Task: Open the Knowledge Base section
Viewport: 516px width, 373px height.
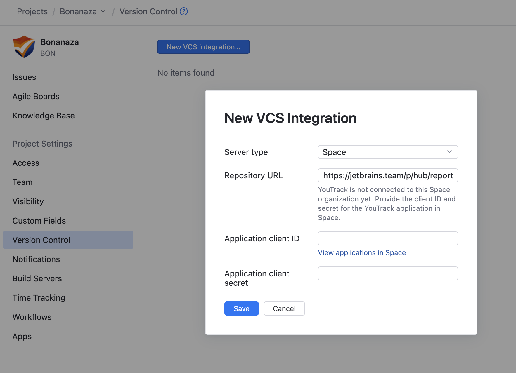Action: [x=43, y=116]
